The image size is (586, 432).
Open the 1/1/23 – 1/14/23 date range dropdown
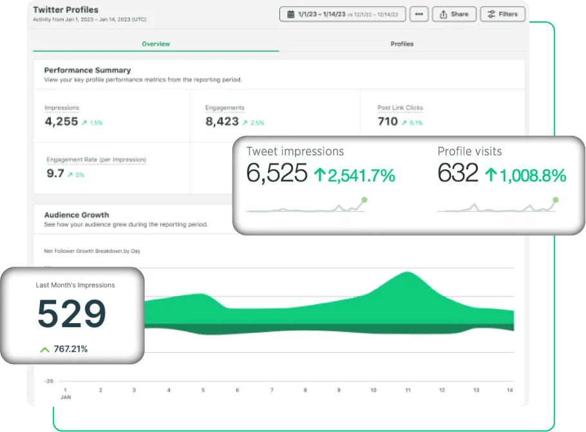(343, 14)
